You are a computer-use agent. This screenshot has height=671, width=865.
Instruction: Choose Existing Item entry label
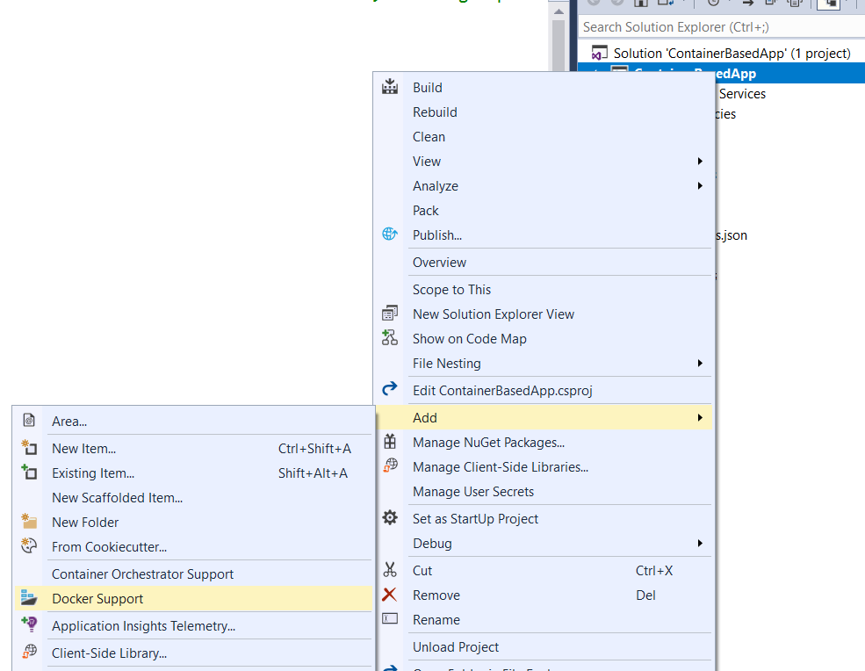[x=93, y=473]
